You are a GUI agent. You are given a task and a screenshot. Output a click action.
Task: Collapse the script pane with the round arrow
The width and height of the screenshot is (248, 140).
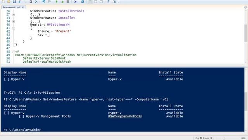(x=245, y=7)
